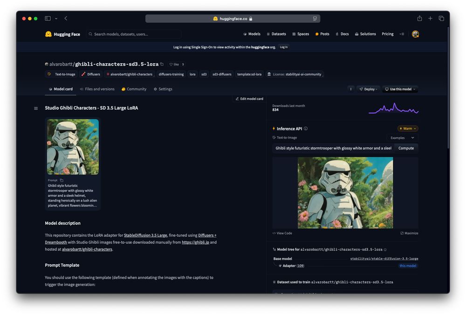Click the Safari address bar

(x=233, y=19)
